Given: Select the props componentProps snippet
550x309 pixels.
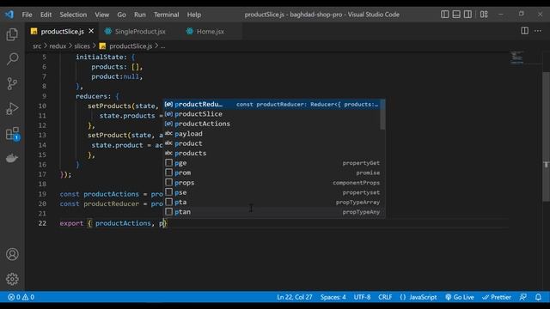Looking at the screenshot, I should pyautogui.click(x=272, y=183).
